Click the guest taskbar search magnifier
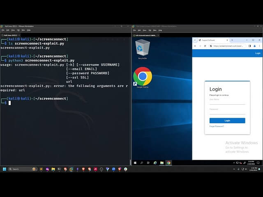 point(142,163)
